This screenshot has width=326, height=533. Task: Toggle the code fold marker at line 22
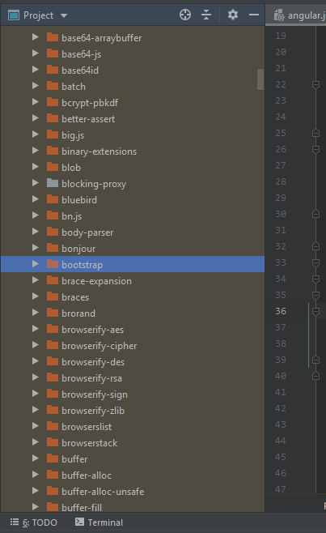point(315,84)
